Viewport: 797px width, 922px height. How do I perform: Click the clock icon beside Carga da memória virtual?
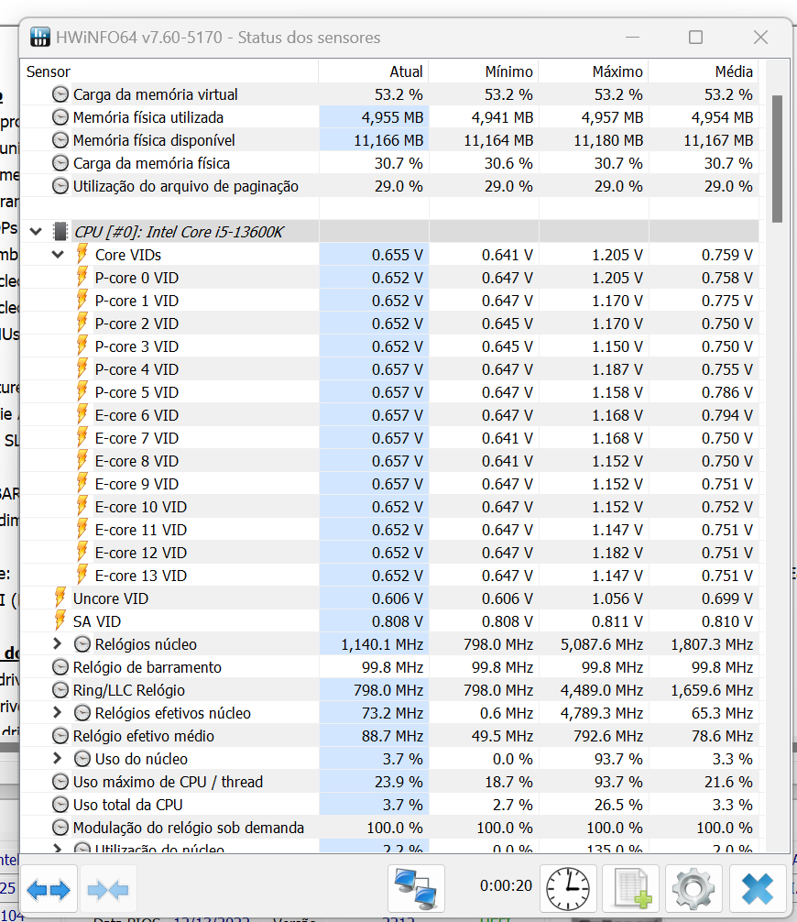coord(60,94)
